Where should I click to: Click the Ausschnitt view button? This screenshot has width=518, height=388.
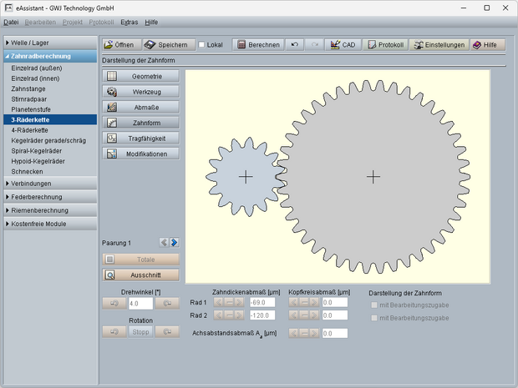tap(140, 275)
